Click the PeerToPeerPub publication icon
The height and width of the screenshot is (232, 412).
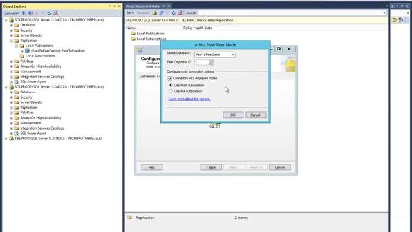pos(27,51)
